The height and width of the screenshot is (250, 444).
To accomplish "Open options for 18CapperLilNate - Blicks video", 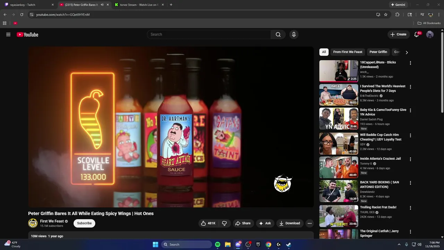I will (410, 63).
